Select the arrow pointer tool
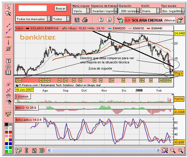The image size is (187, 157). [x=8, y=7]
